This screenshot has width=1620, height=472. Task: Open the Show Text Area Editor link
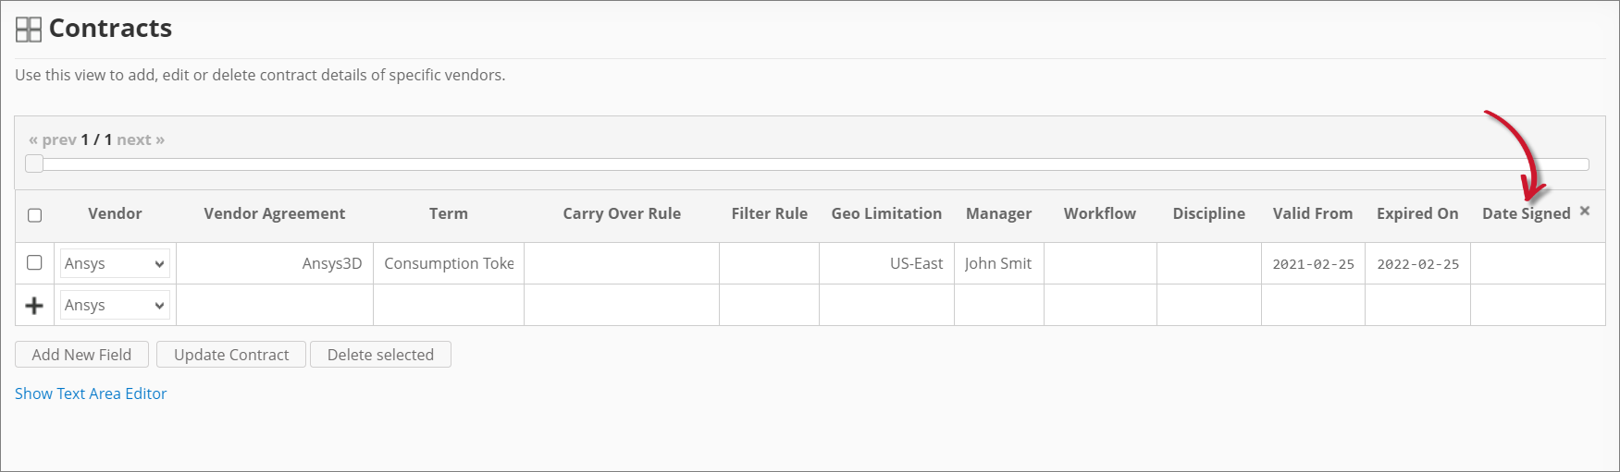click(x=91, y=393)
